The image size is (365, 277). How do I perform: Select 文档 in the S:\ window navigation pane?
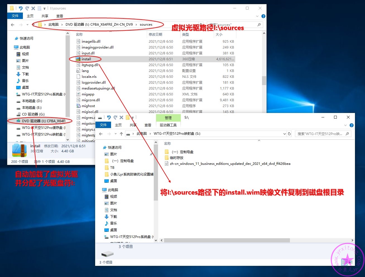(113, 210)
